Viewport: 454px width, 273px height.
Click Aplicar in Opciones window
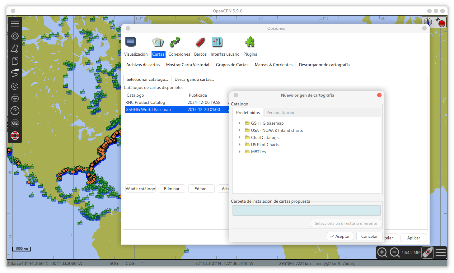pos(414,238)
